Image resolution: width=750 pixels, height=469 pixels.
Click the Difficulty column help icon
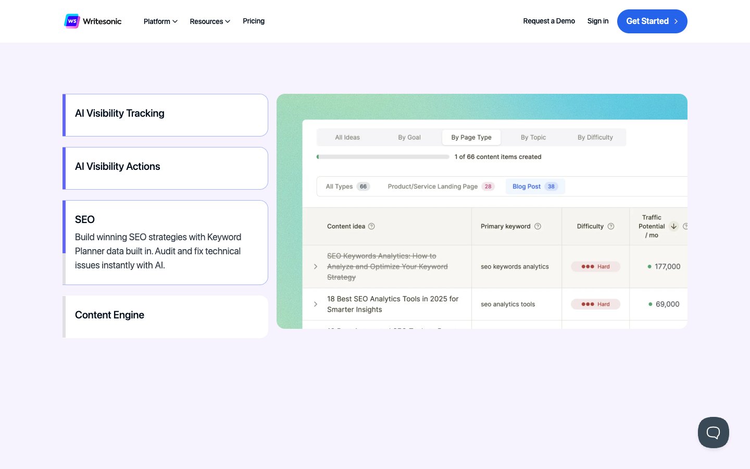click(x=611, y=226)
